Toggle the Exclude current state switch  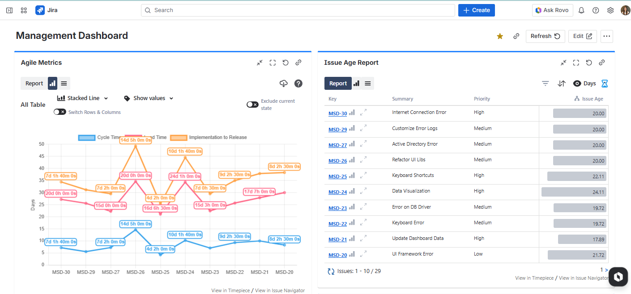252,105
